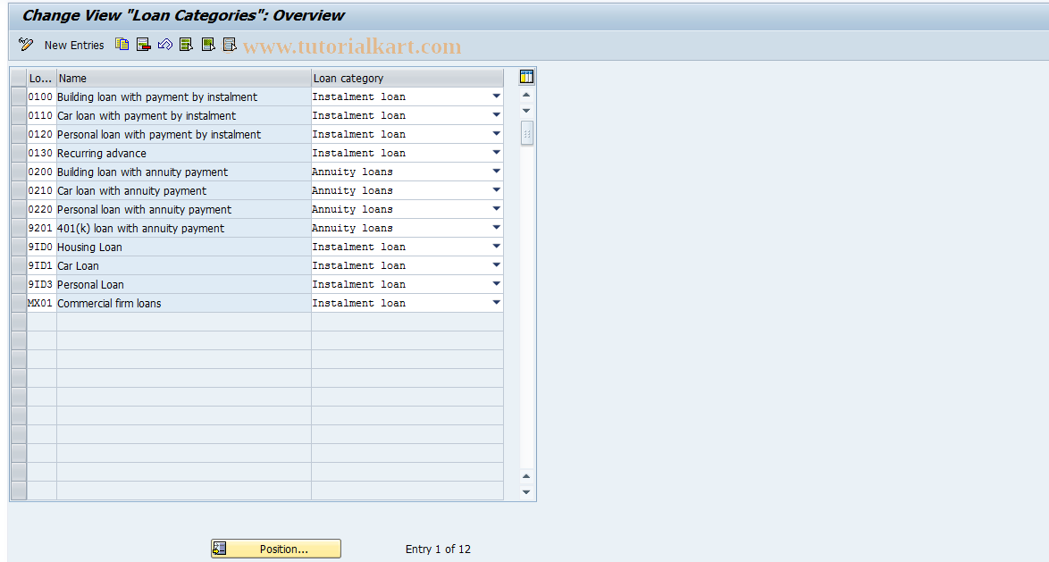Open Loan category dropdown for row 0210

click(x=497, y=190)
